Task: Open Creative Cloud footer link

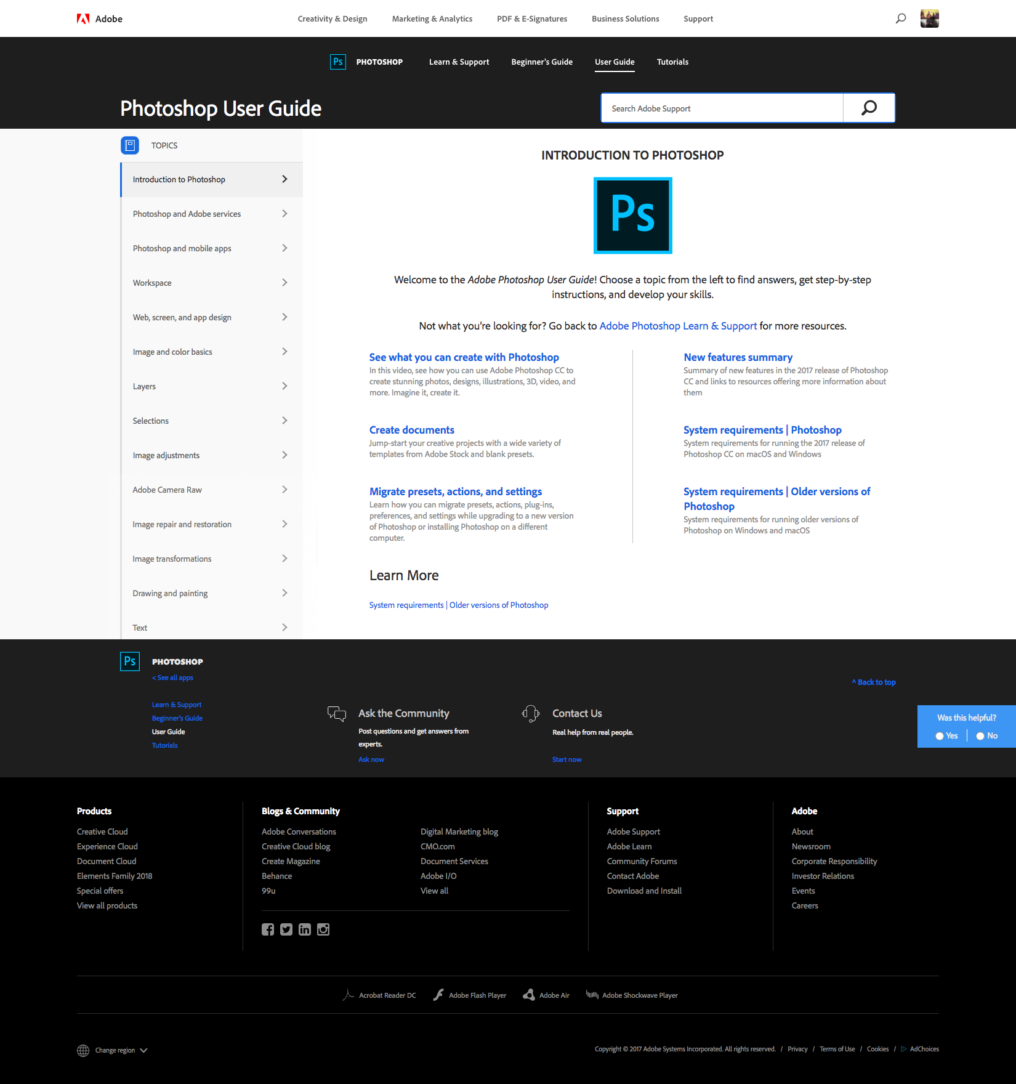Action: tap(102, 831)
